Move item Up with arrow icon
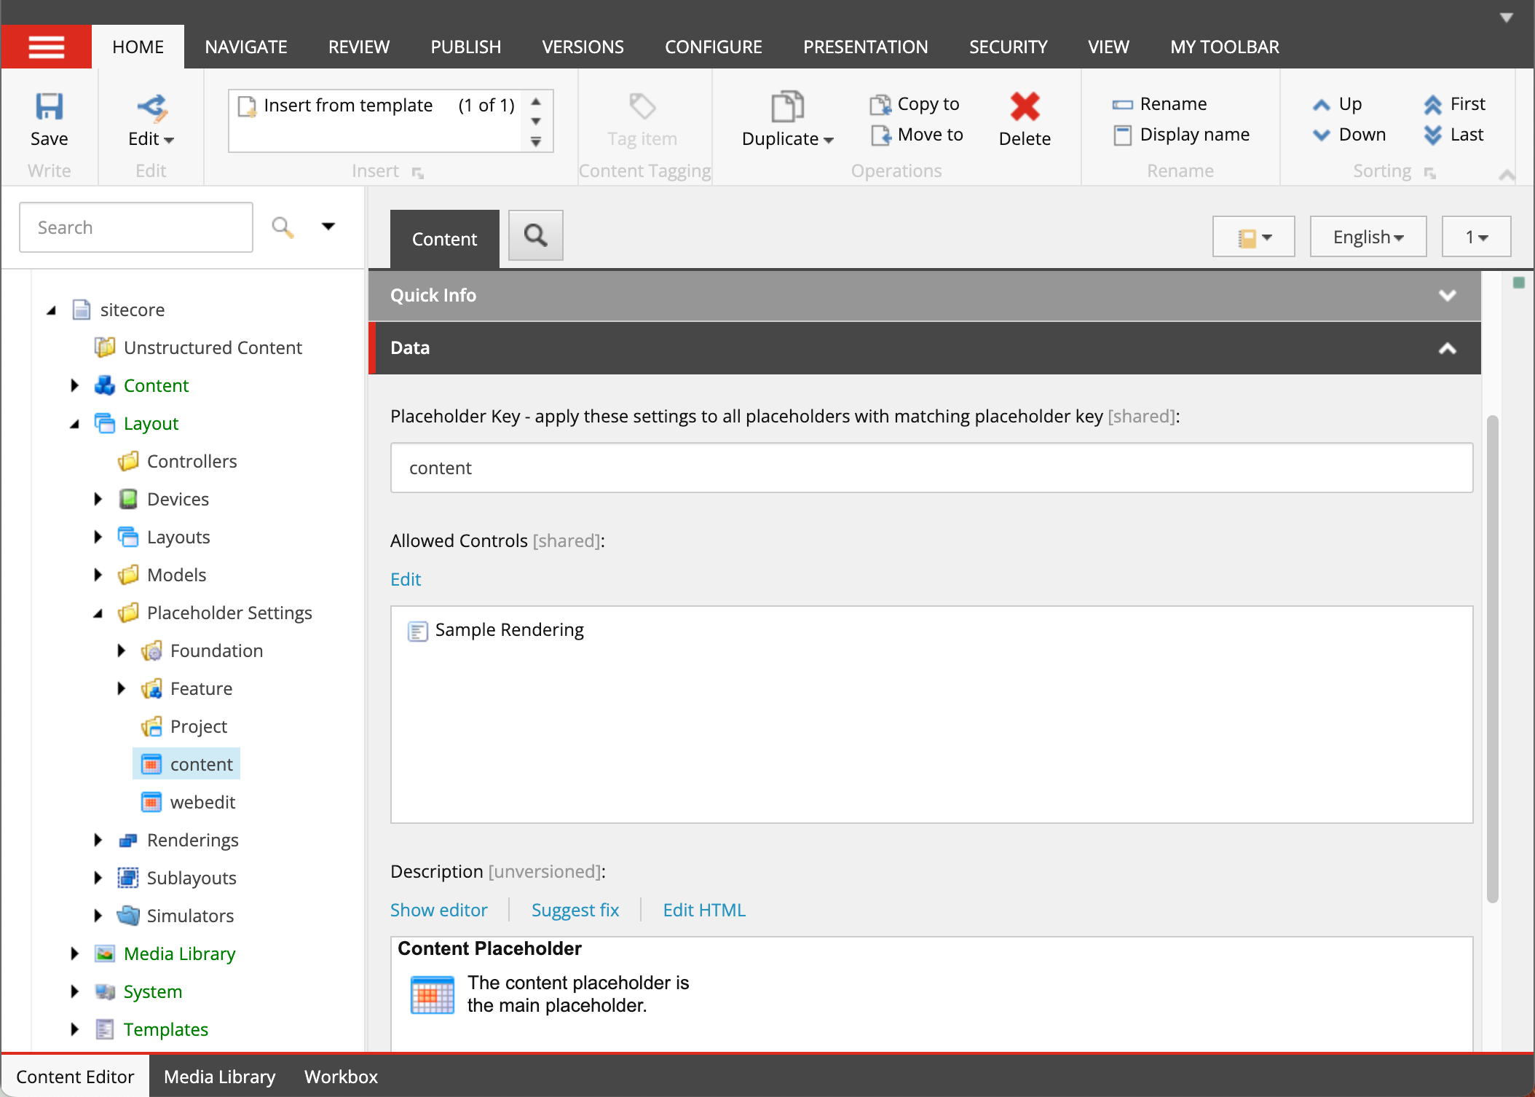Image resolution: width=1535 pixels, height=1097 pixels. (1321, 104)
